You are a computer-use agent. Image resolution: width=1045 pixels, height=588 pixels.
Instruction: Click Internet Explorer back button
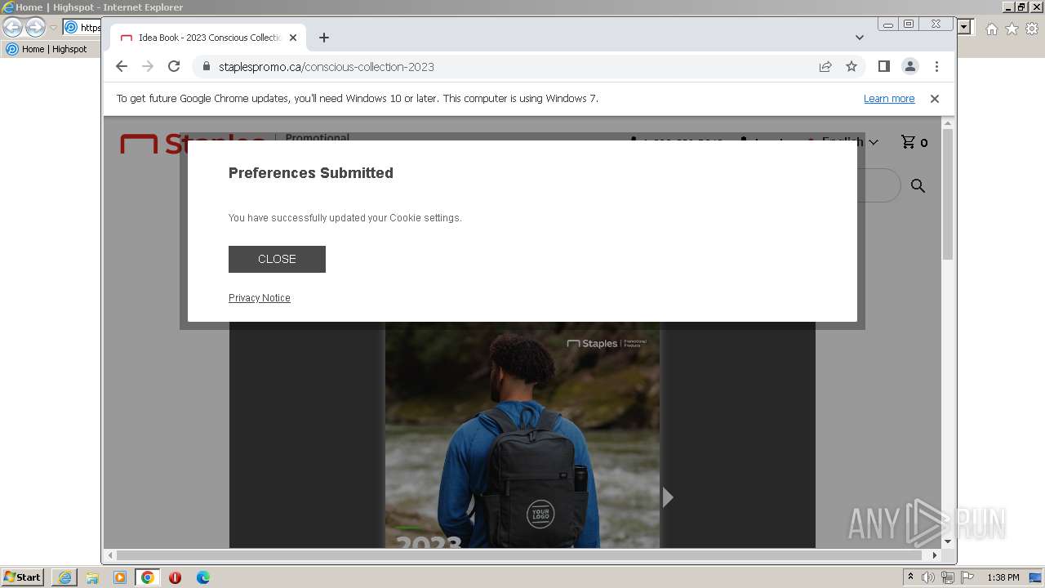(x=13, y=28)
